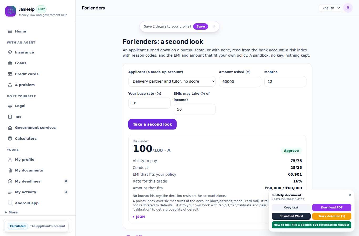Open the Android app phone icon
This screenshot has width=359, height=236.
point(10,203)
